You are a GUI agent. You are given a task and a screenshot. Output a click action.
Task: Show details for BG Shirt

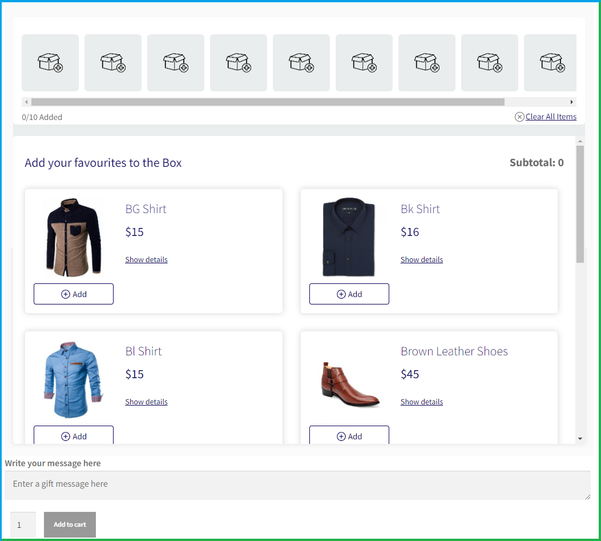[146, 259]
